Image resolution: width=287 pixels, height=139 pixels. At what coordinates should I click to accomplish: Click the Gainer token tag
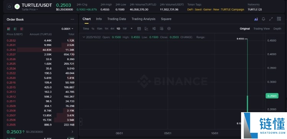click(x=207, y=10)
